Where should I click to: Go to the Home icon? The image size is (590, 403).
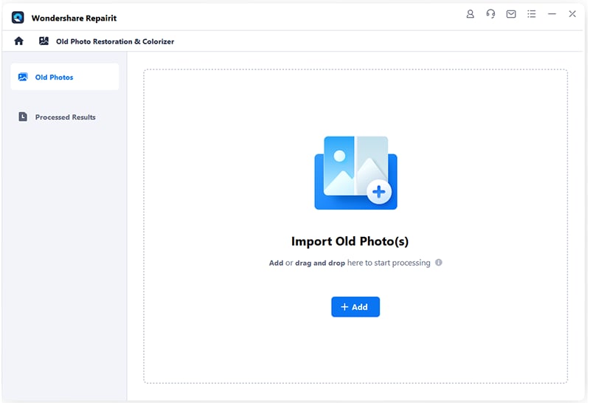19,41
